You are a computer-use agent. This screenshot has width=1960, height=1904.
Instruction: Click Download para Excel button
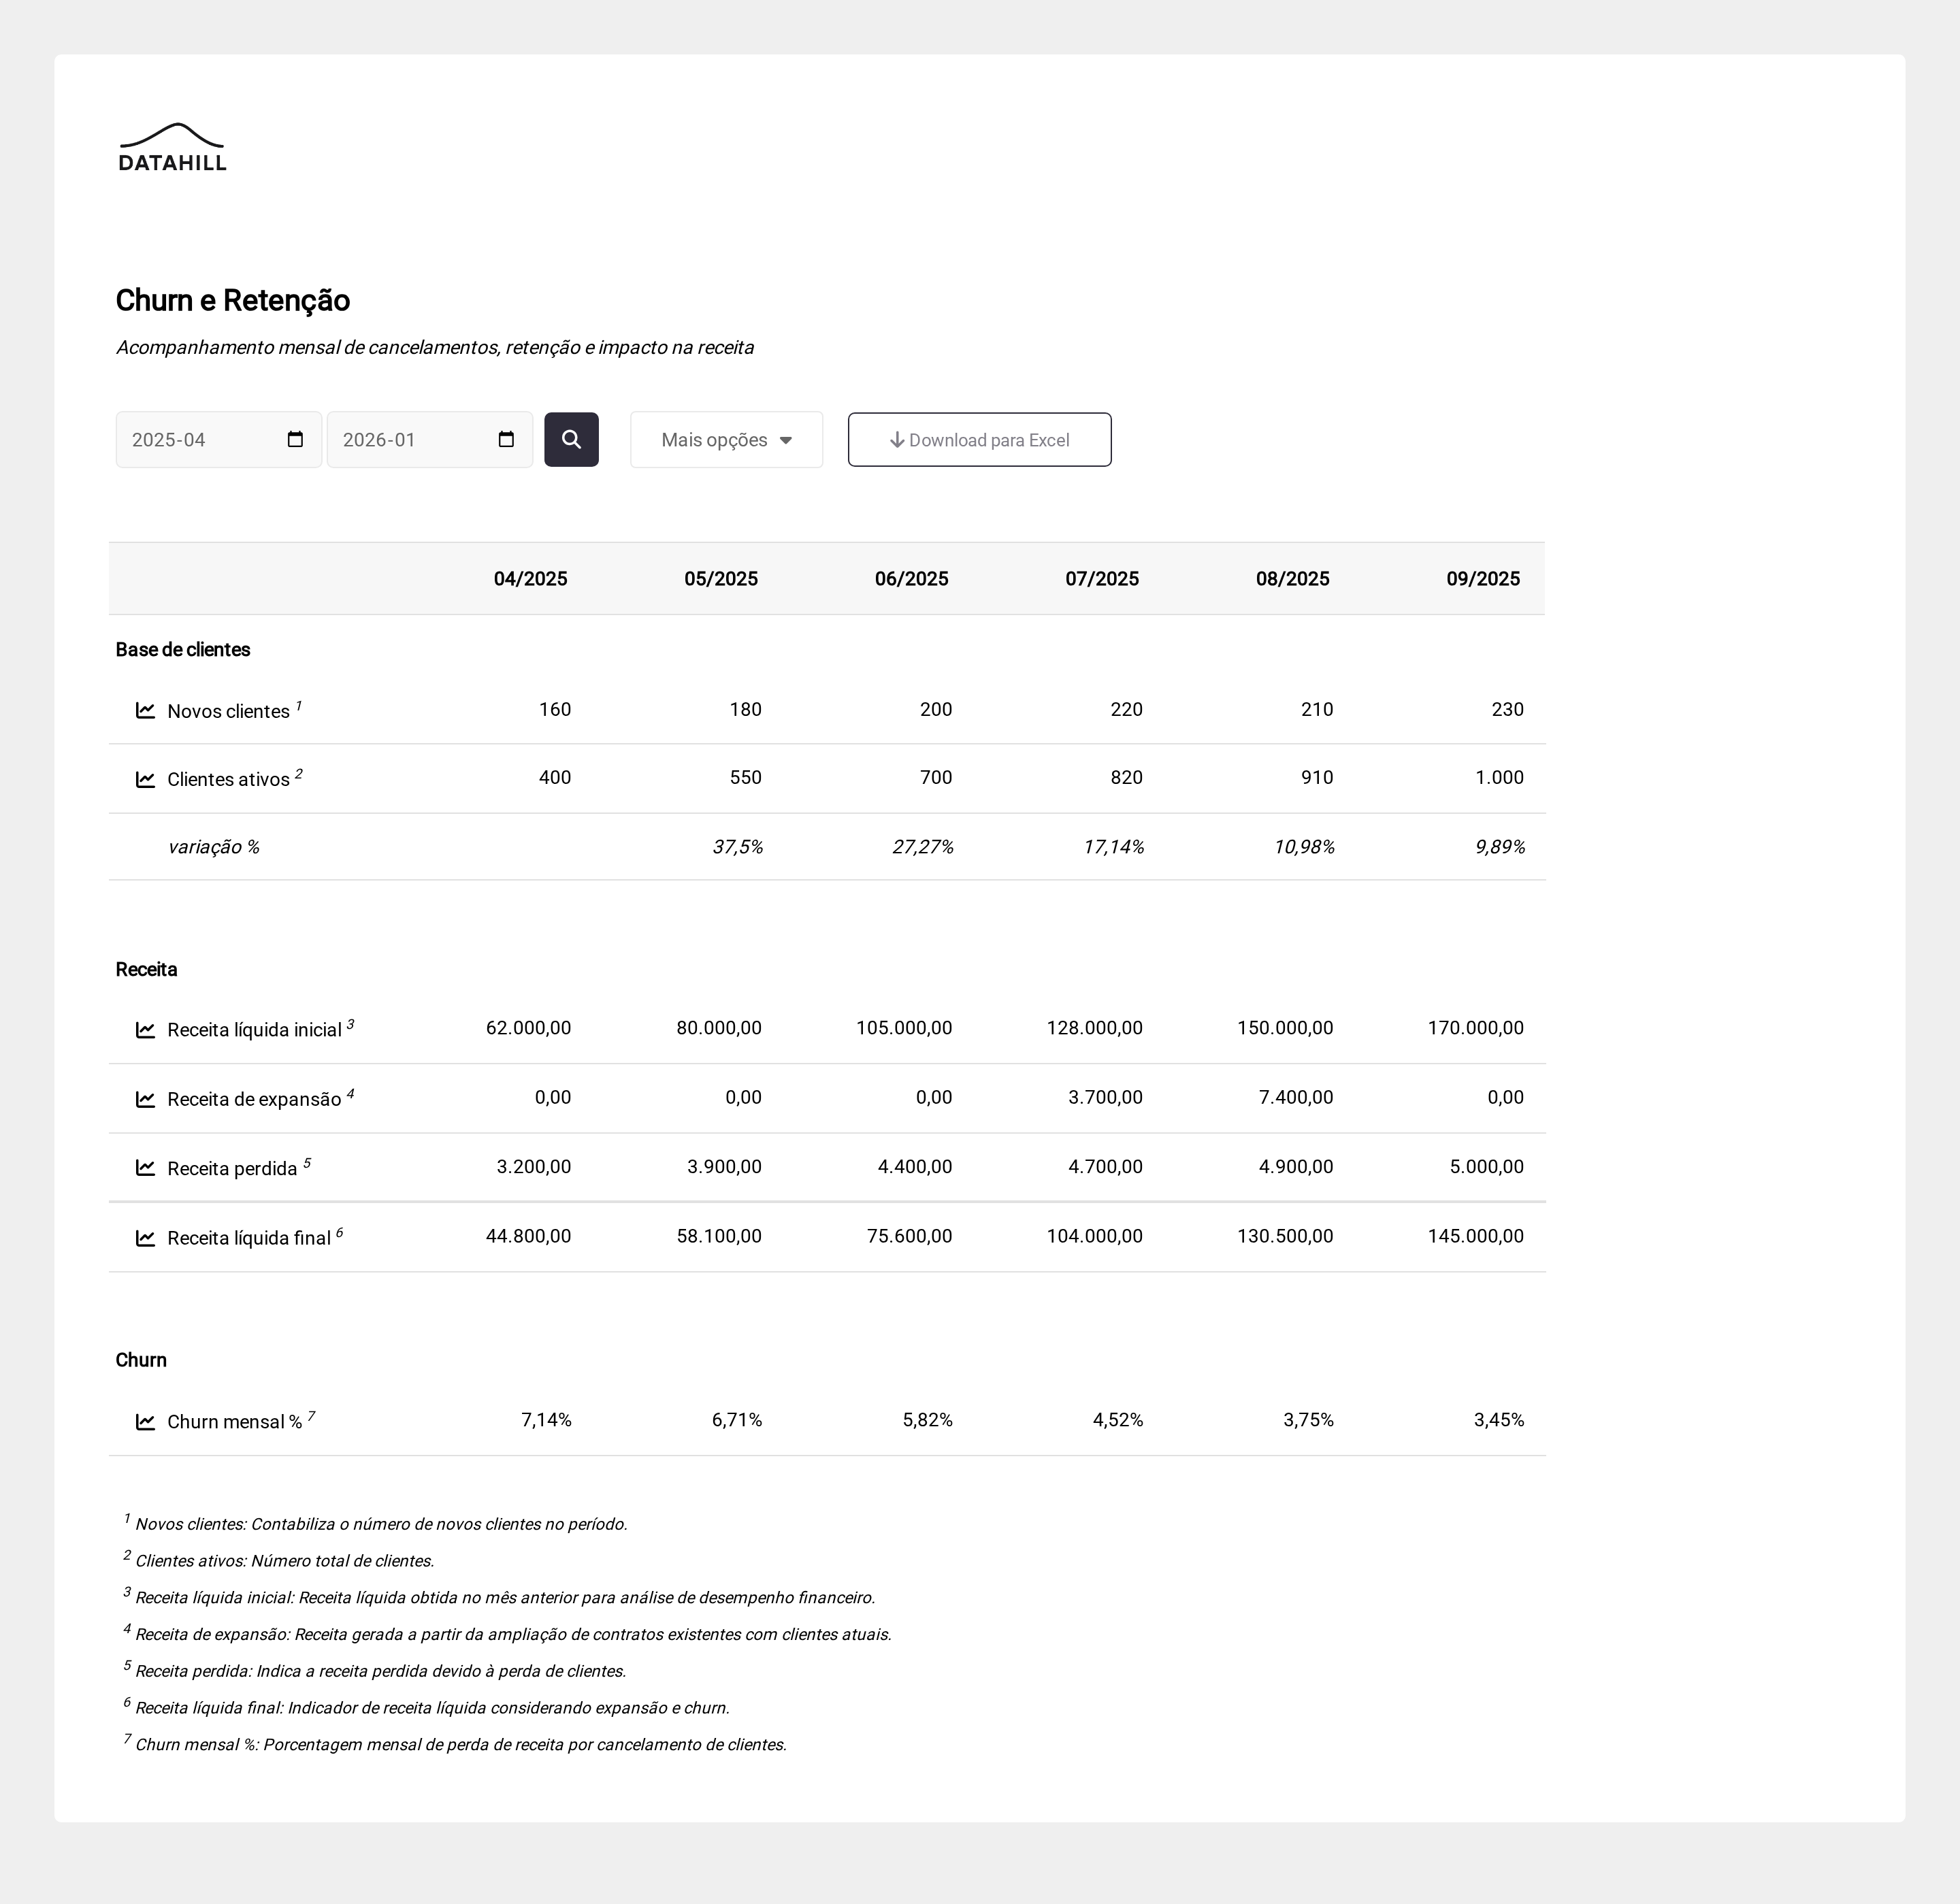pos(979,440)
